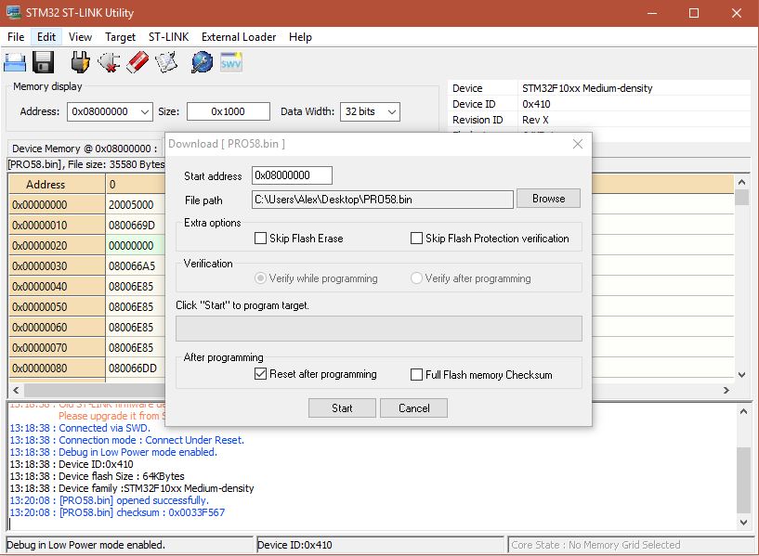Close the Download PRO58.bin dialog
The width and height of the screenshot is (759, 556).
[x=578, y=144]
